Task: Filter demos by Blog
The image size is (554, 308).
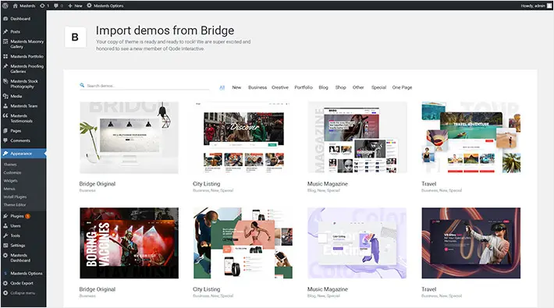Action: click(323, 87)
